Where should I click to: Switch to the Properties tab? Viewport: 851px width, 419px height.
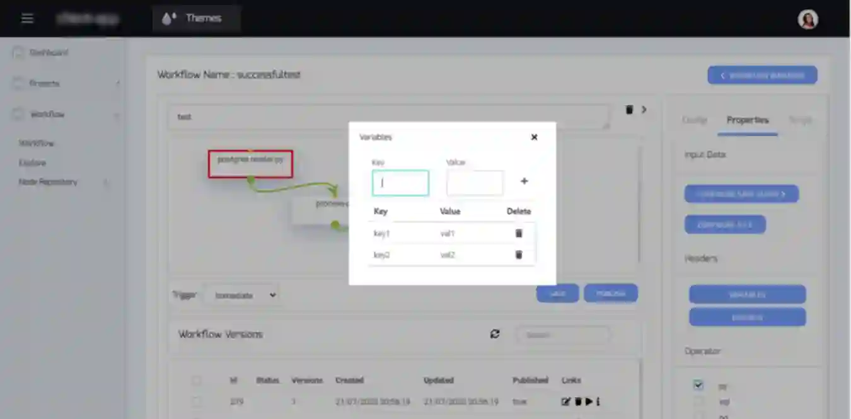pos(747,120)
